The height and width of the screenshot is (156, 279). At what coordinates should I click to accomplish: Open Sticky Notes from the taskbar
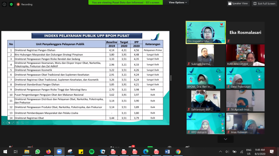click(81, 152)
